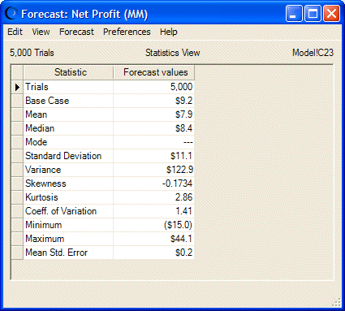Open the View menu

(41, 32)
